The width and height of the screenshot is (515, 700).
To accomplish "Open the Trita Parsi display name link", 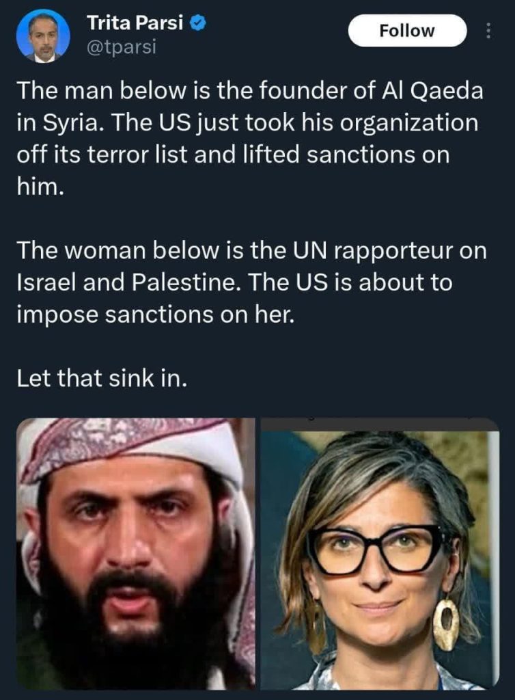I will coord(135,23).
